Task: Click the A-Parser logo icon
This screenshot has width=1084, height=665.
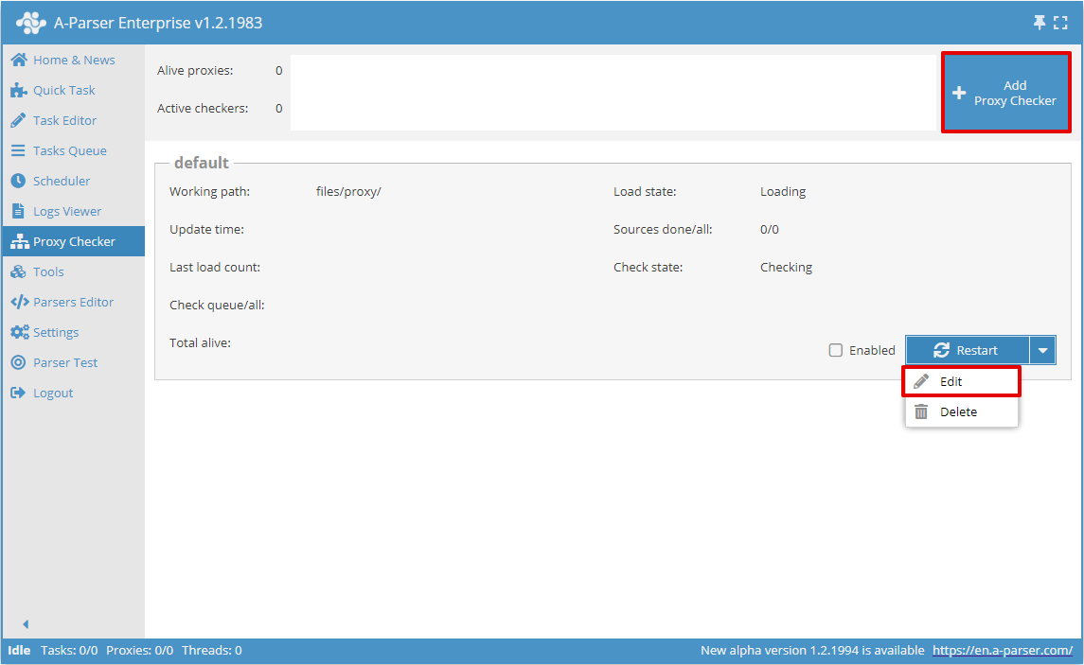Action: [x=31, y=21]
